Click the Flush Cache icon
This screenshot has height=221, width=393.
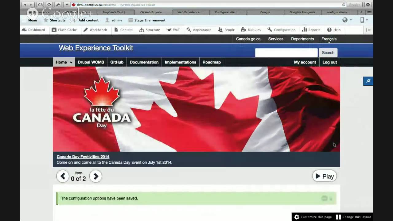click(54, 30)
